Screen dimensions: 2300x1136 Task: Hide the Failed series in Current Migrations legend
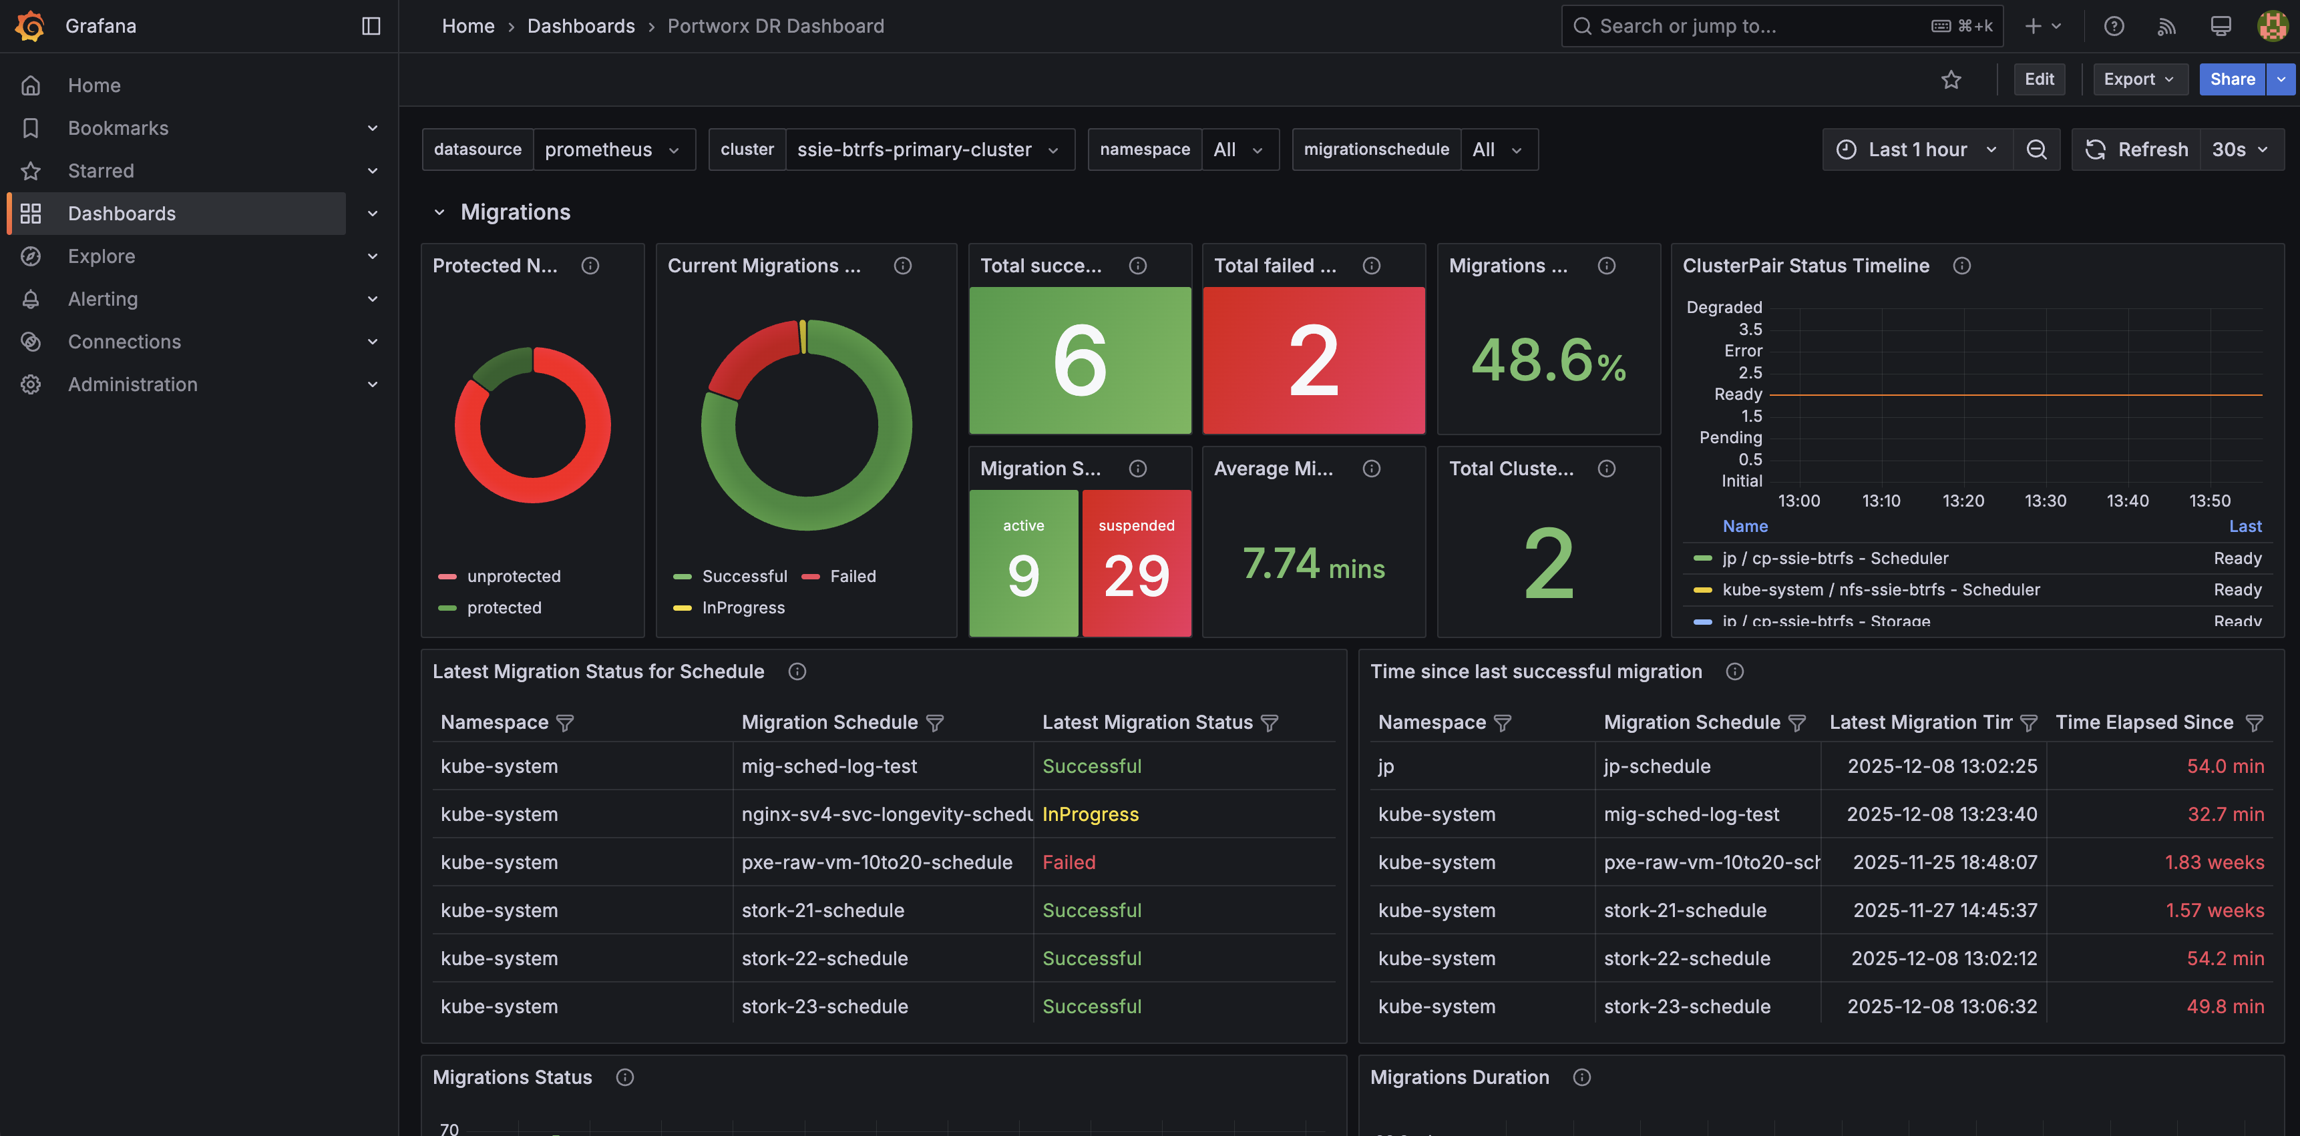coord(853,575)
